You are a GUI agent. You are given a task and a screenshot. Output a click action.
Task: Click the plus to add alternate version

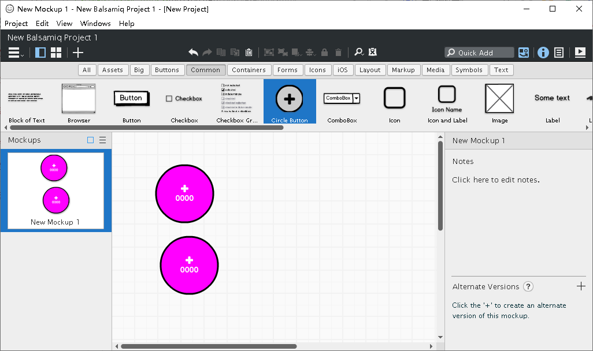coord(580,286)
